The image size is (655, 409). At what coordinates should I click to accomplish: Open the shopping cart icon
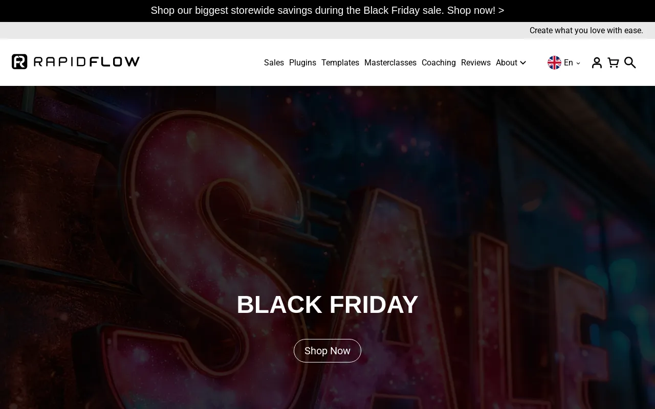[613, 62]
